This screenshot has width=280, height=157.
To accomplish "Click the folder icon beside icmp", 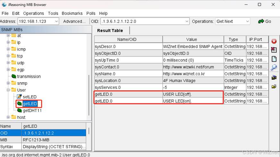I will [x=13, y=49].
